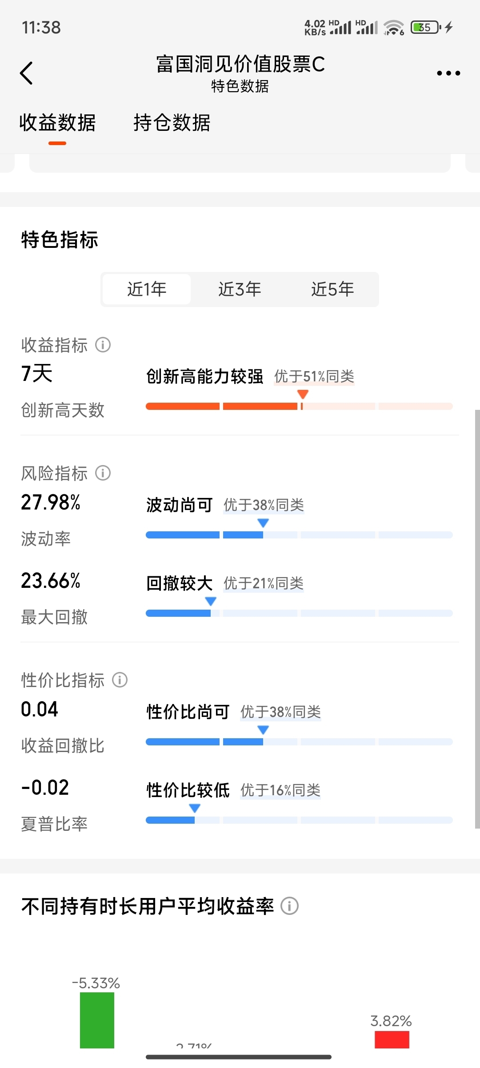This screenshot has width=480, height=1068.
Task: Tap the red 3.82% bar
Action: [x=392, y=1040]
